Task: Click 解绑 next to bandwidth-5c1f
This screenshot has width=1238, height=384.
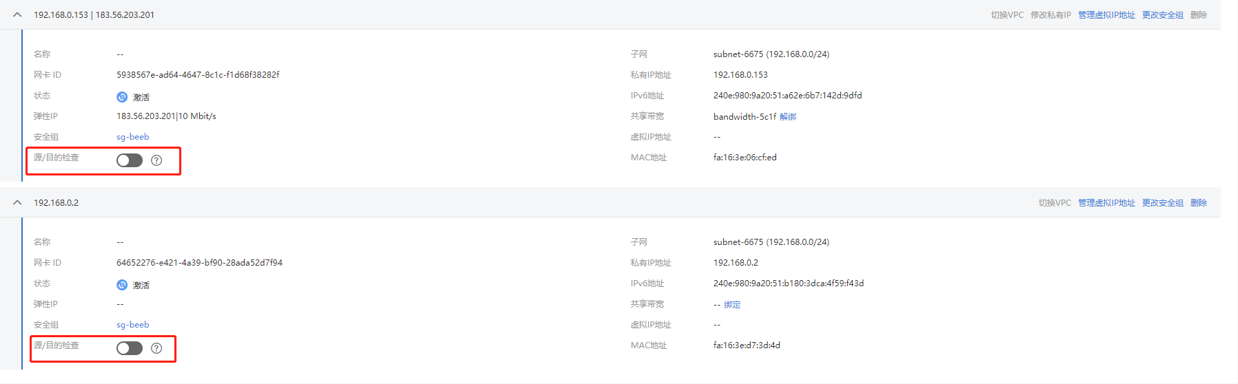Action: (x=788, y=117)
